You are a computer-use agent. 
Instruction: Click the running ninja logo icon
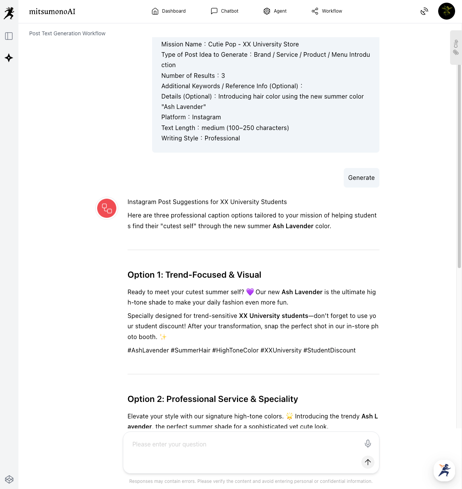point(9,13)
